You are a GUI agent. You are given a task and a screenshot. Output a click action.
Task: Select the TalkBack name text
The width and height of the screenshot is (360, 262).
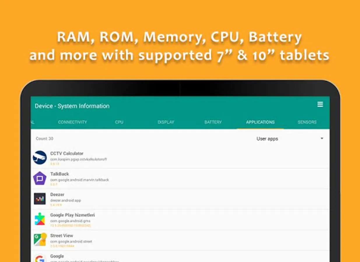[x=59, y=174]
